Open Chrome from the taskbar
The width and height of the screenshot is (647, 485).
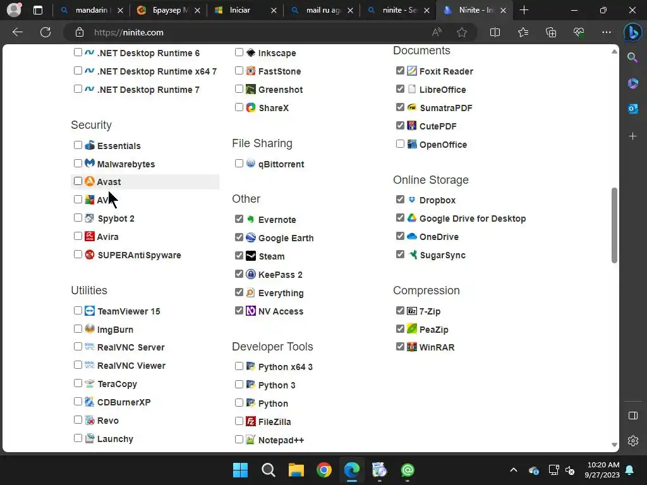click(324, 470)
